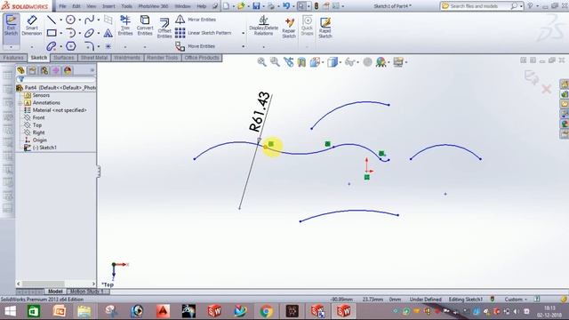Pick the Centerpoint Arc tool
The width and height of the screenshot is (569, 320).
point(70,34)
